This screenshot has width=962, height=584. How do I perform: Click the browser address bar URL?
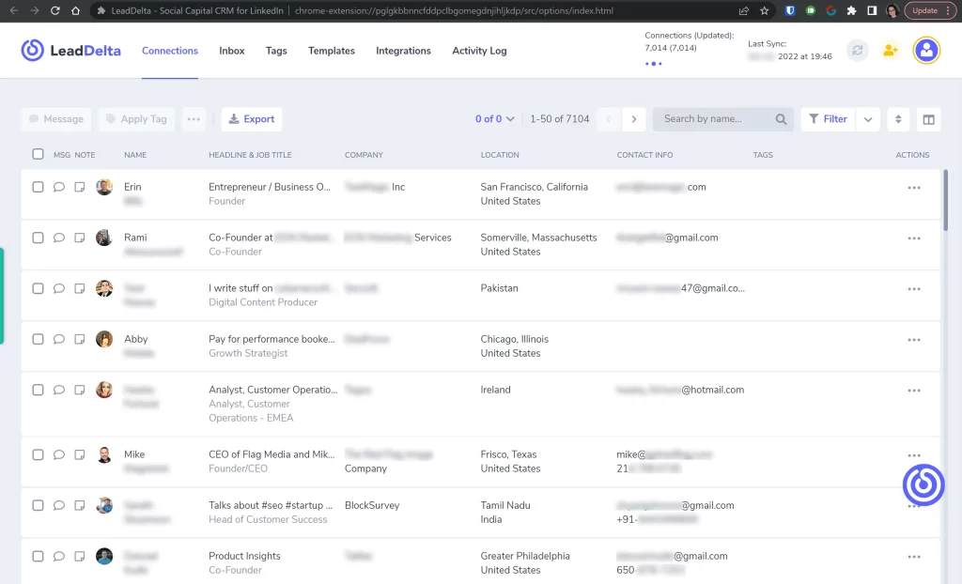454,10
